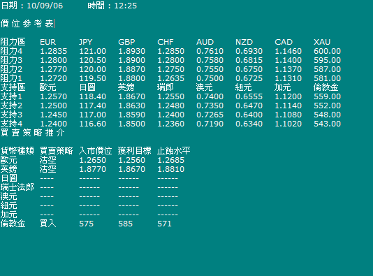This screenshot has height=276, width=373.
Task: Click the 阻力區 row label
Action: click(x=13, y=42)
